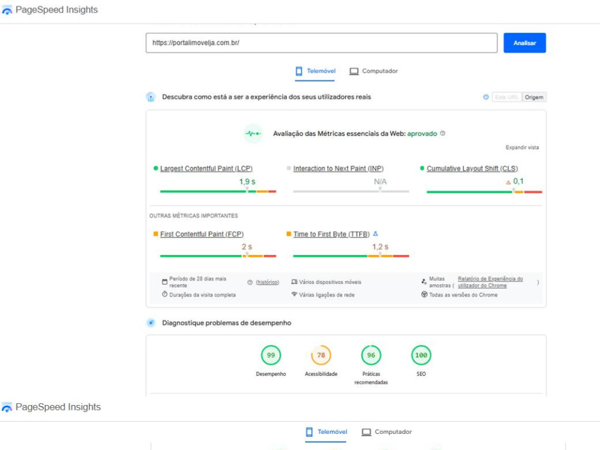Click help icon after aprovado

pos(443,134)
